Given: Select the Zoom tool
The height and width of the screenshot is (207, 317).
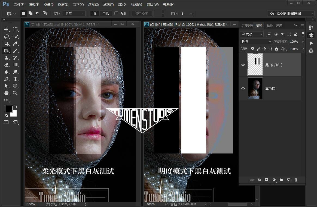Looking at the screenshot, I should (15, 93).
